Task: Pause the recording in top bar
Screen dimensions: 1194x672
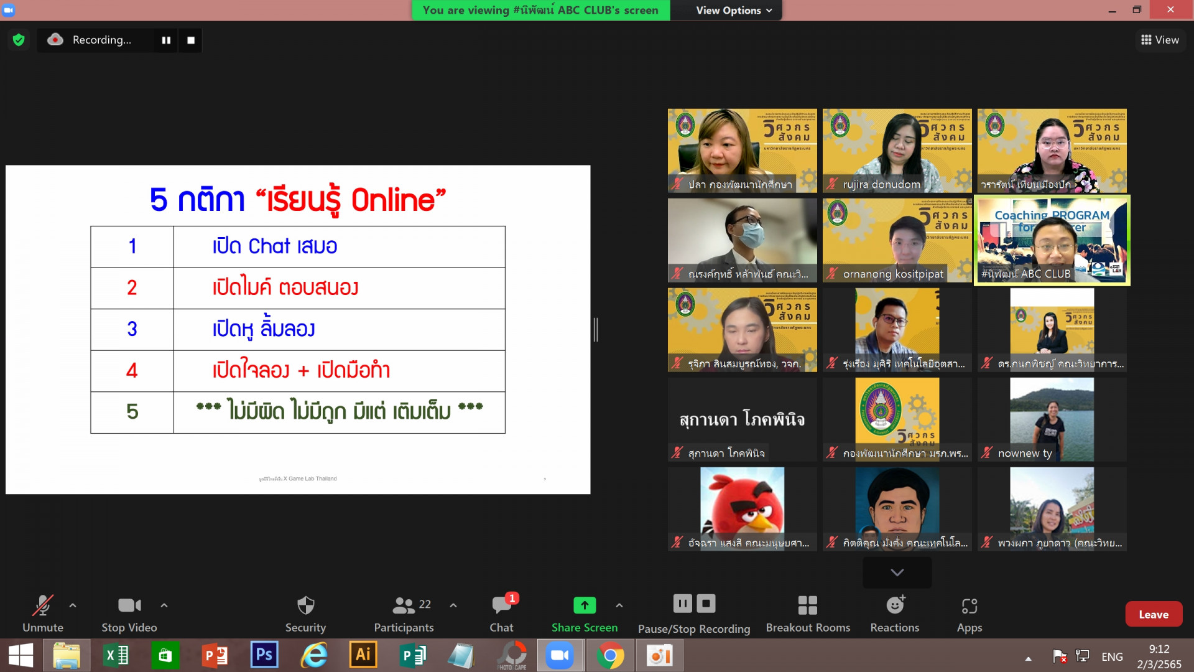Action: coord(166,40)
